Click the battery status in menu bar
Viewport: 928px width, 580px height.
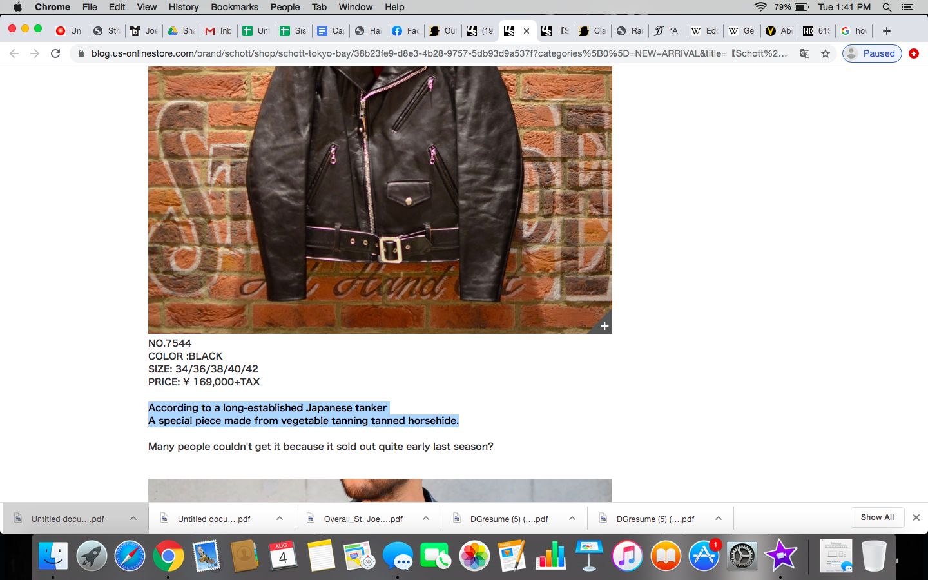[x=792, y=7]
